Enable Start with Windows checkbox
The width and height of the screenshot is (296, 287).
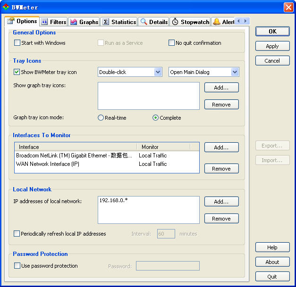click(17, 43)
